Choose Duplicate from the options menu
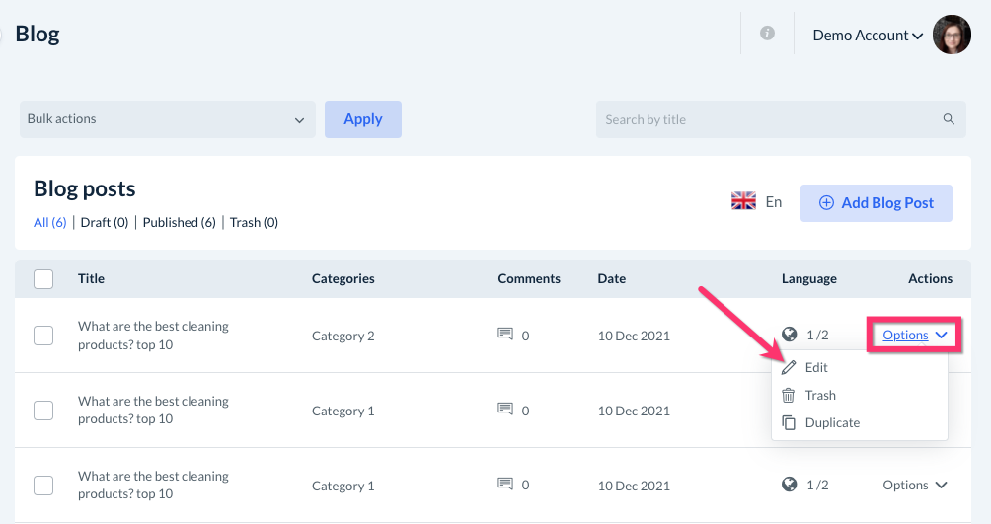Viewport: 991px width, 524px height. (831, 423)
